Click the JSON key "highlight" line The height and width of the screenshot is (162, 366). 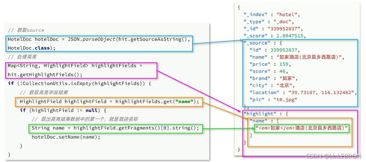coord(265,114)
